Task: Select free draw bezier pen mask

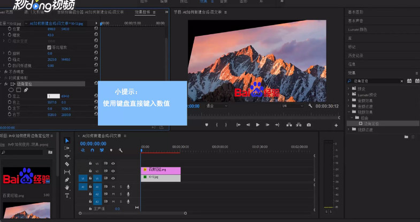Action: click(x=26, y=90)
